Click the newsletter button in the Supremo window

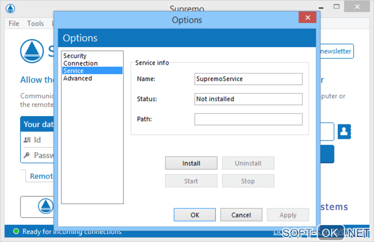337,51
